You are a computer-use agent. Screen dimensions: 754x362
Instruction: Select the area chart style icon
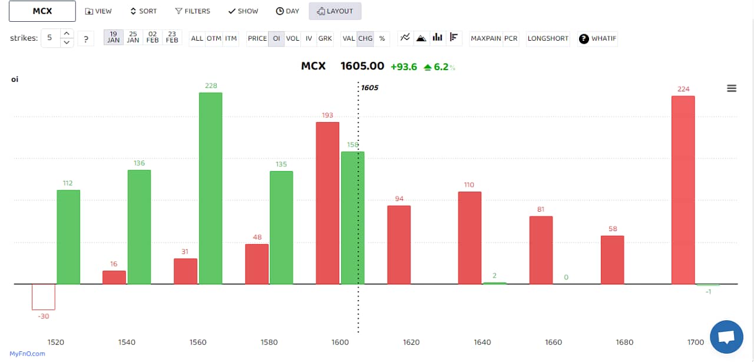(421, 38)
